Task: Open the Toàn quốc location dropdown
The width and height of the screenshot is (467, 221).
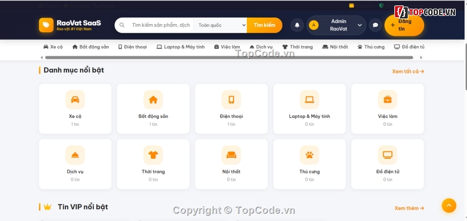Action: pyautogui.click(x=220, y=25)
